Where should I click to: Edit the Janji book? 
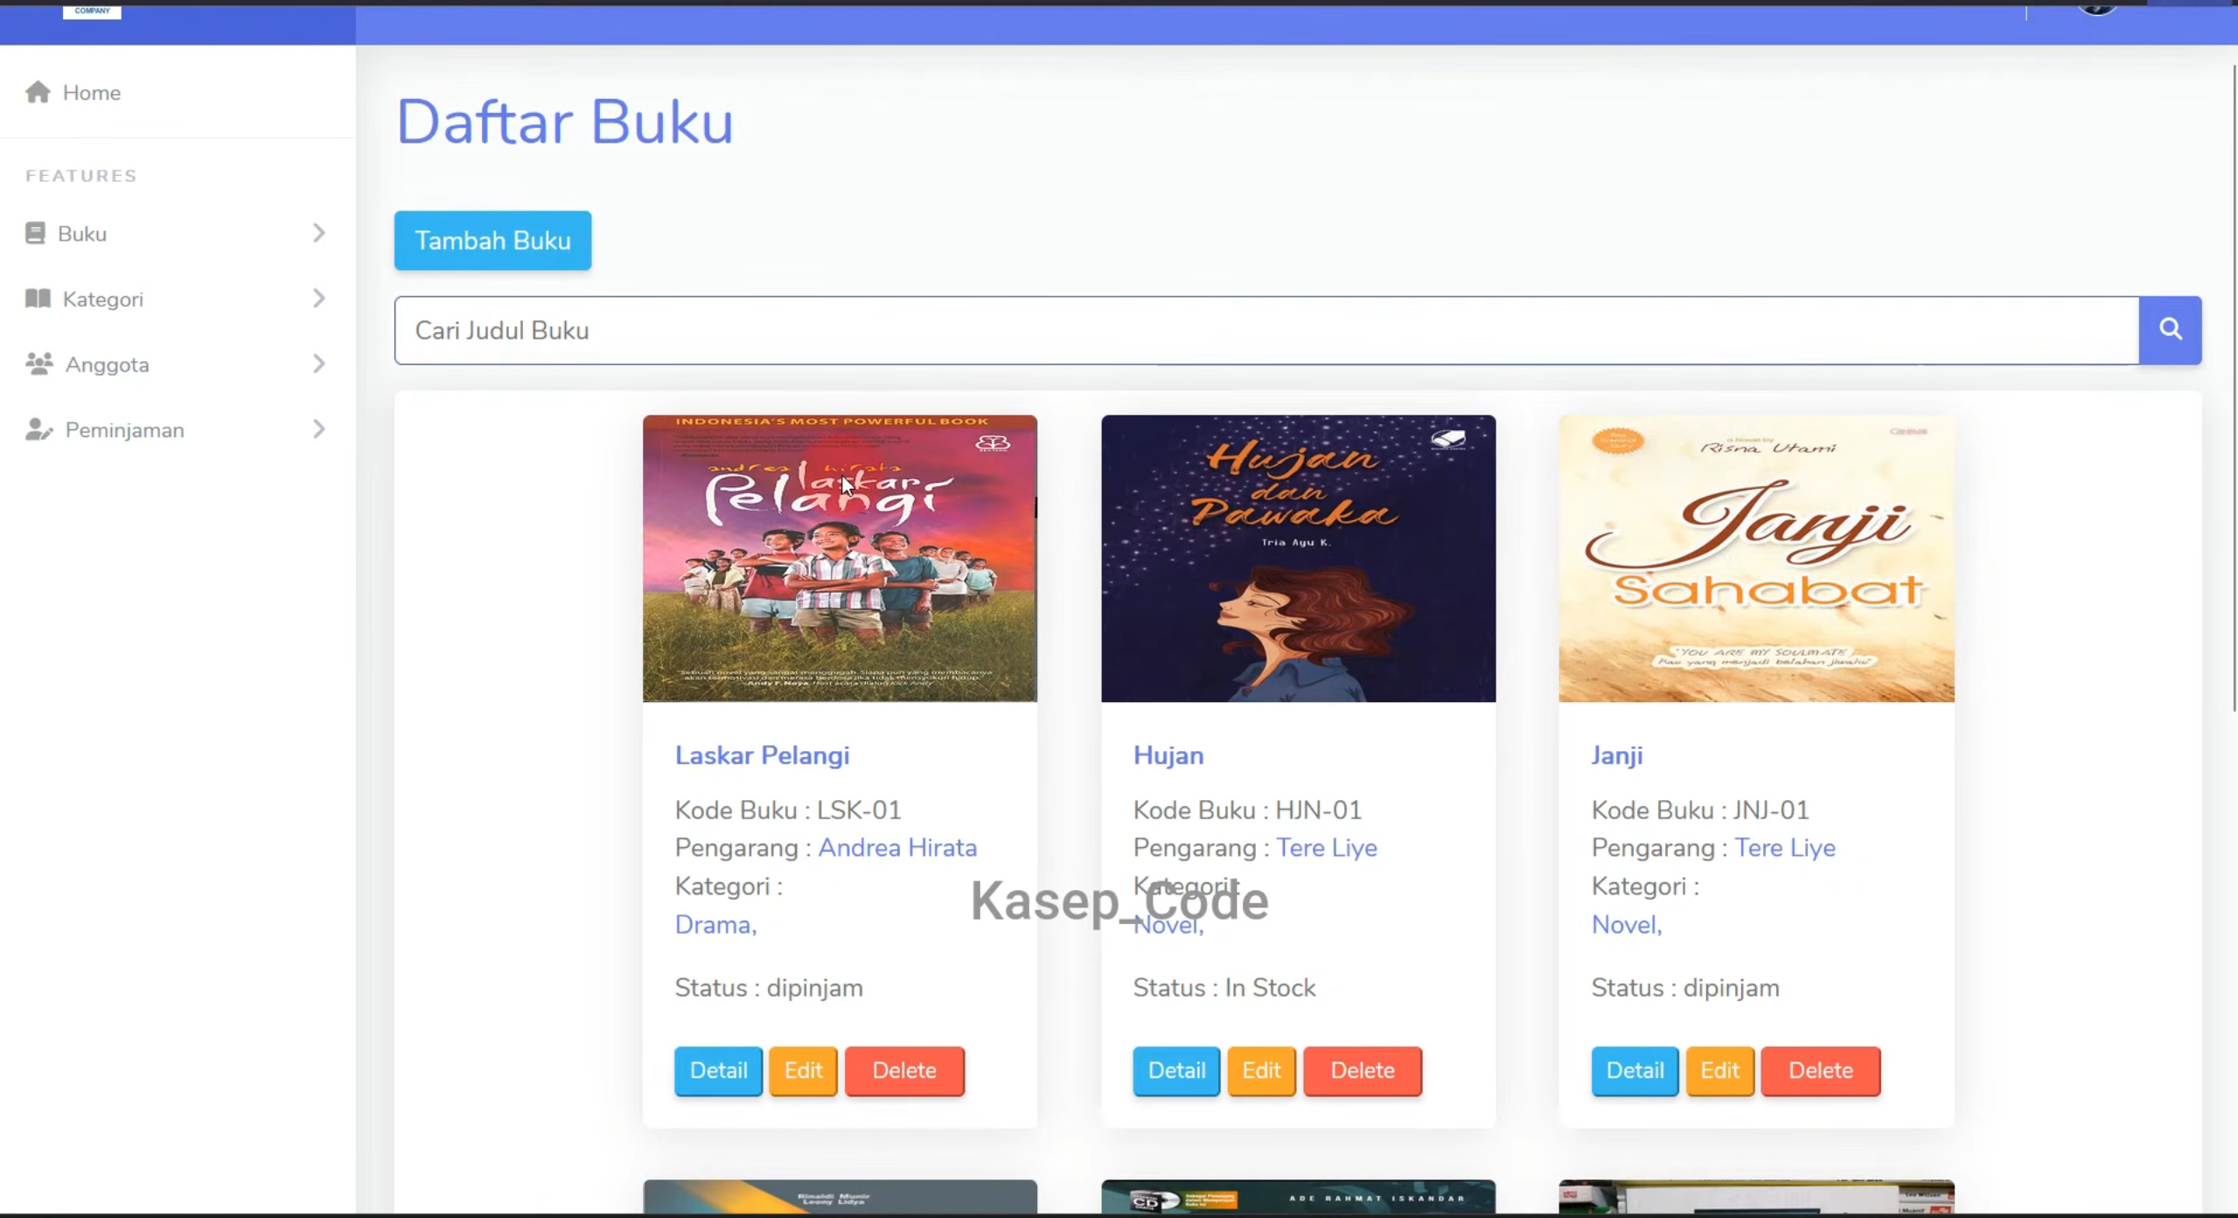click(x=1719, y=1070)
